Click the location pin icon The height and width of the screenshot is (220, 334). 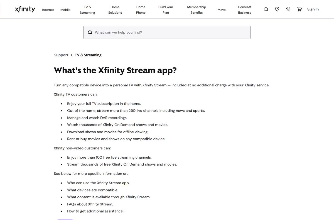tap(277, 9)
